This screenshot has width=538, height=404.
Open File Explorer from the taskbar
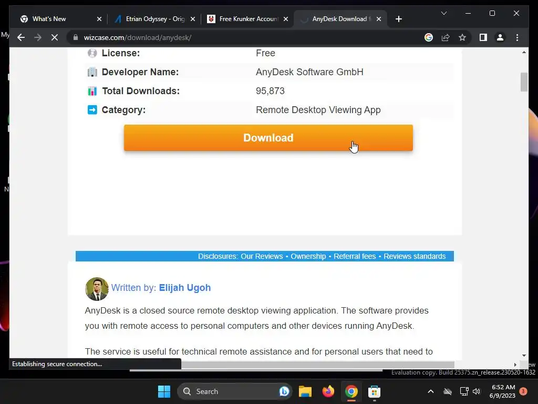pyautogui.click(x=305, y=391)
